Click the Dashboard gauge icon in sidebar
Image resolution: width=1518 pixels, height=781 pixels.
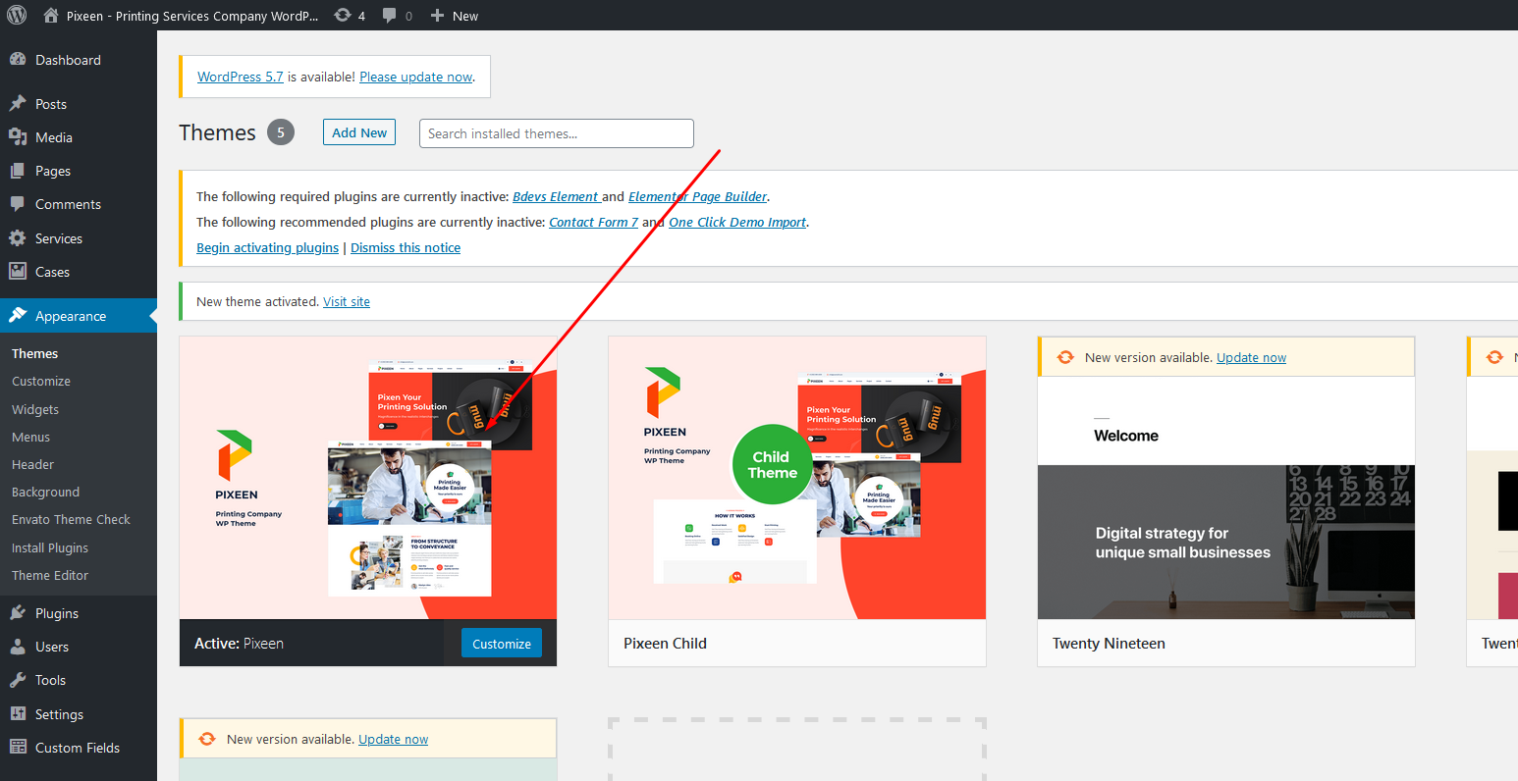coord(18,60)
